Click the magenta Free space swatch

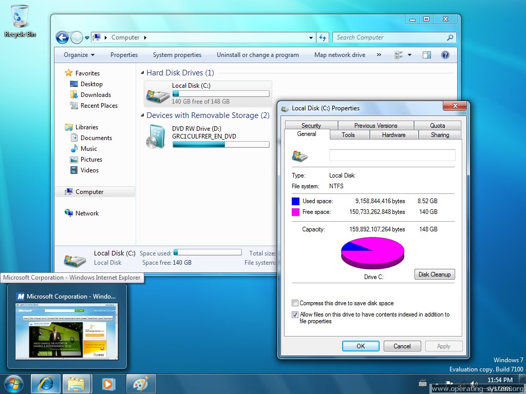pos(295,212)
